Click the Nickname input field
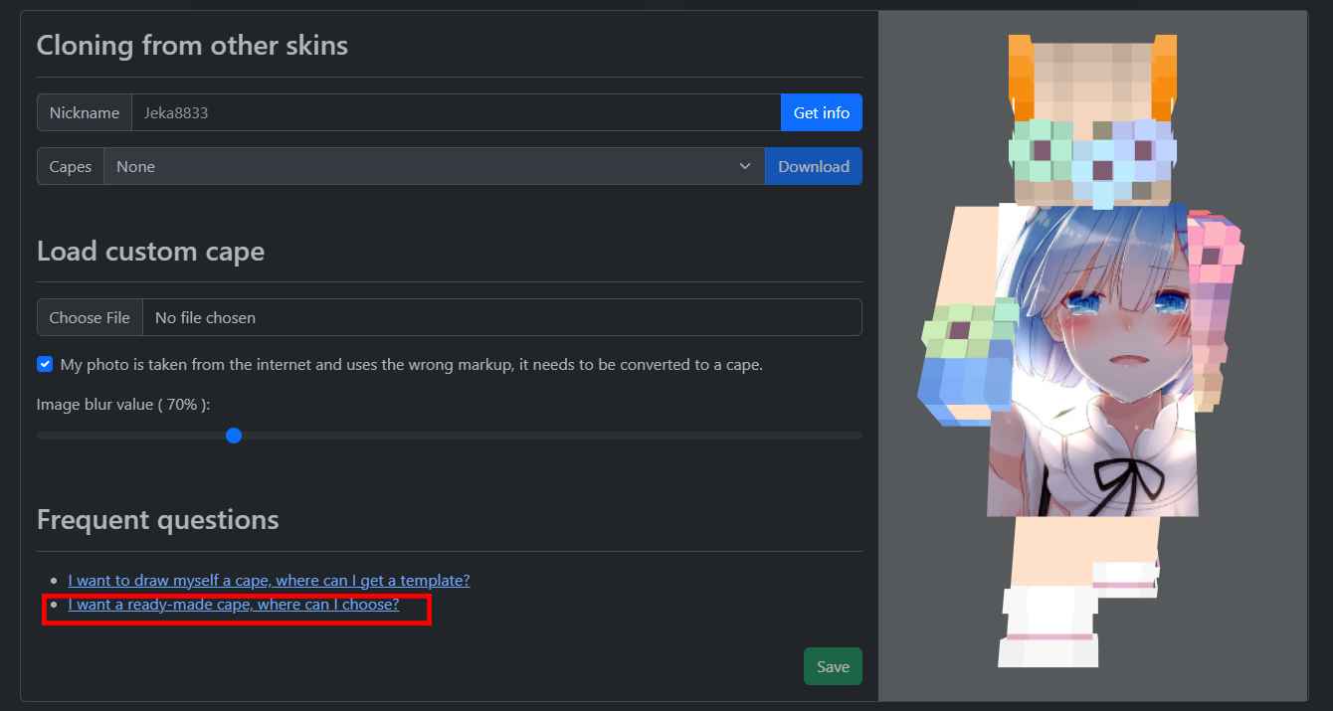Image resolution: width=1333 pixels, height=711 pixels. [x=456, y=112]
